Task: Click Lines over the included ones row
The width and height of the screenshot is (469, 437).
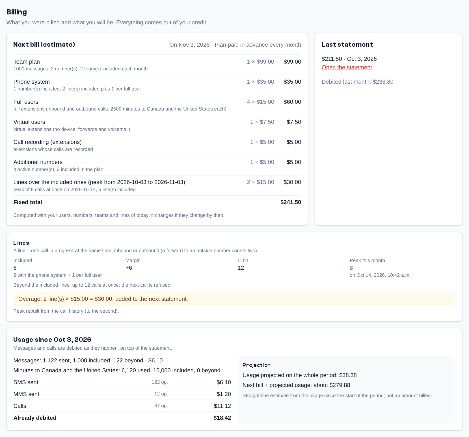Action: [157, 185]
